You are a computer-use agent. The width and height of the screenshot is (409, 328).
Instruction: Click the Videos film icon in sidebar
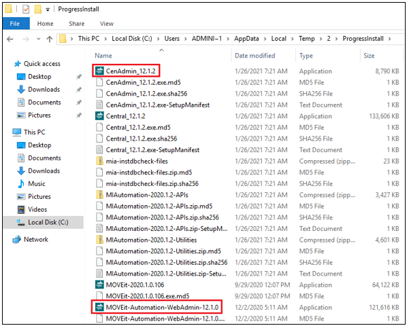21,209
